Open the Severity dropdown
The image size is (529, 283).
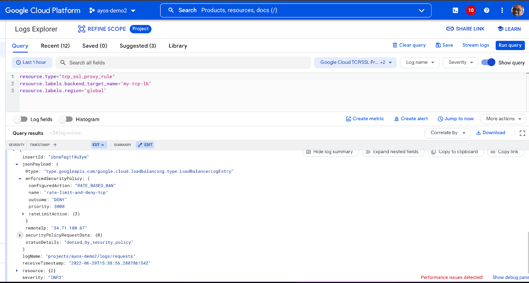[461, 62]
